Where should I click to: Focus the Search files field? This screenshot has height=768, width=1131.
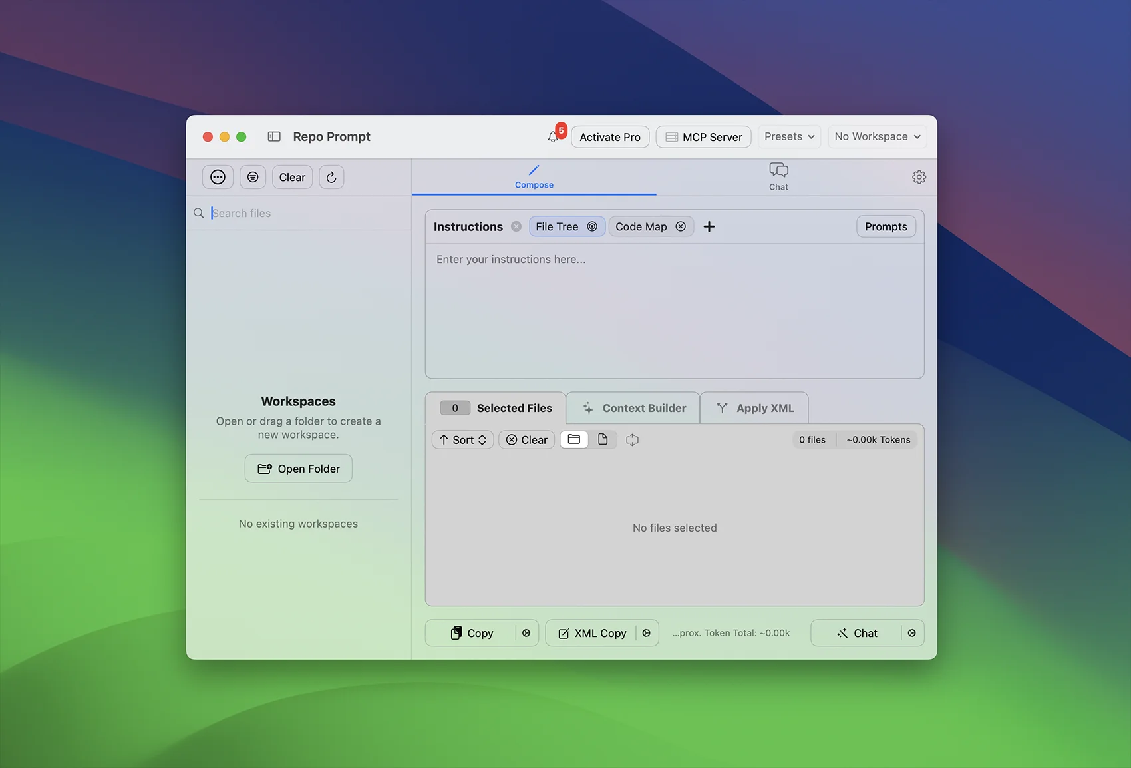coord(299,213)
